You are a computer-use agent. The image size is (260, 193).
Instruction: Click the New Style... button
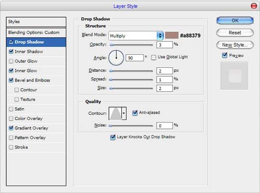(x=235, y=45)
